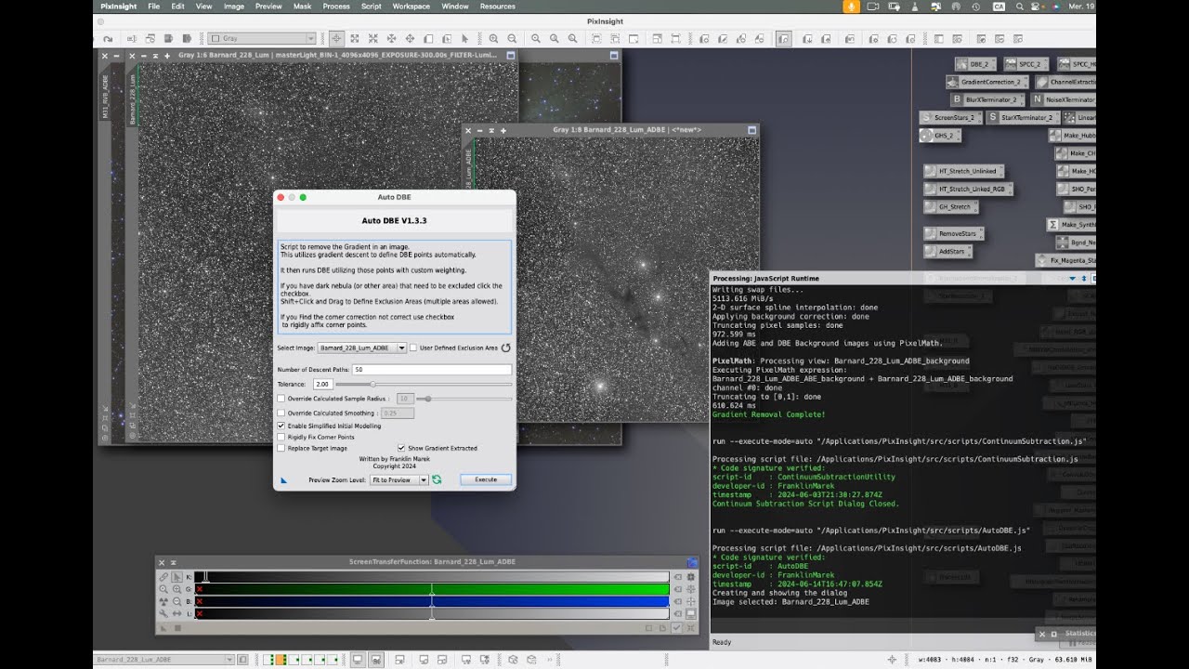Open the Process menu
This screenshot has width=1189, height=669.
(336, 7)
